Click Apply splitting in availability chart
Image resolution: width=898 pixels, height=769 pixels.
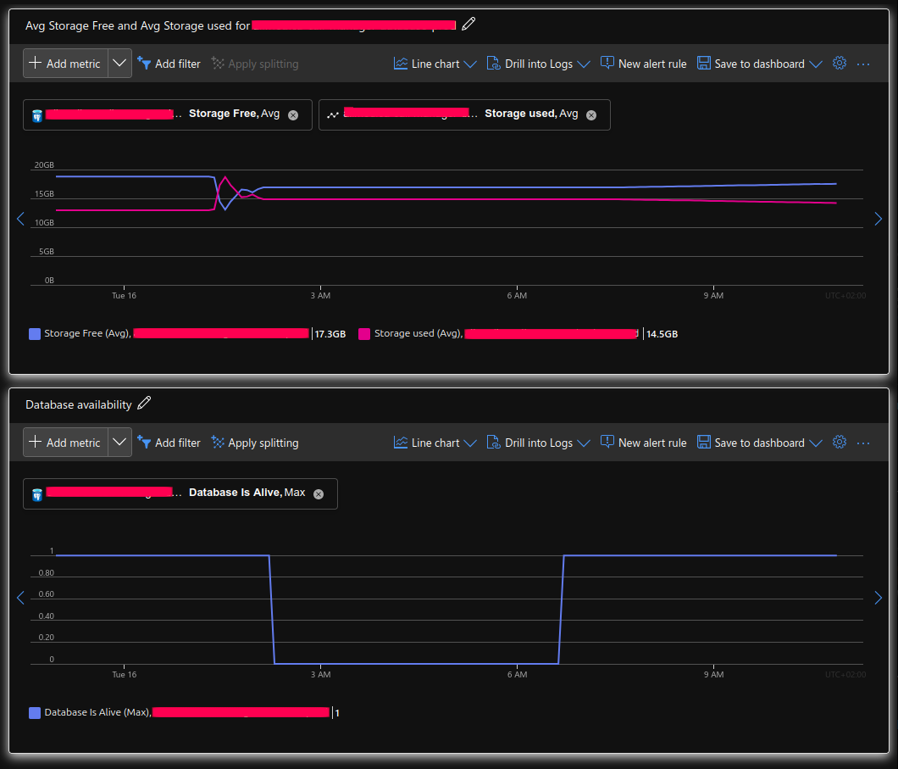[255, 443]
